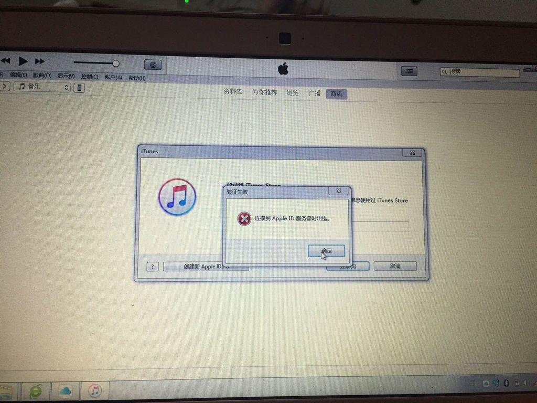The width and height of the screenshot is (537, 403).
Task: Click the 搜索 search field
Action: coord(479,72)
